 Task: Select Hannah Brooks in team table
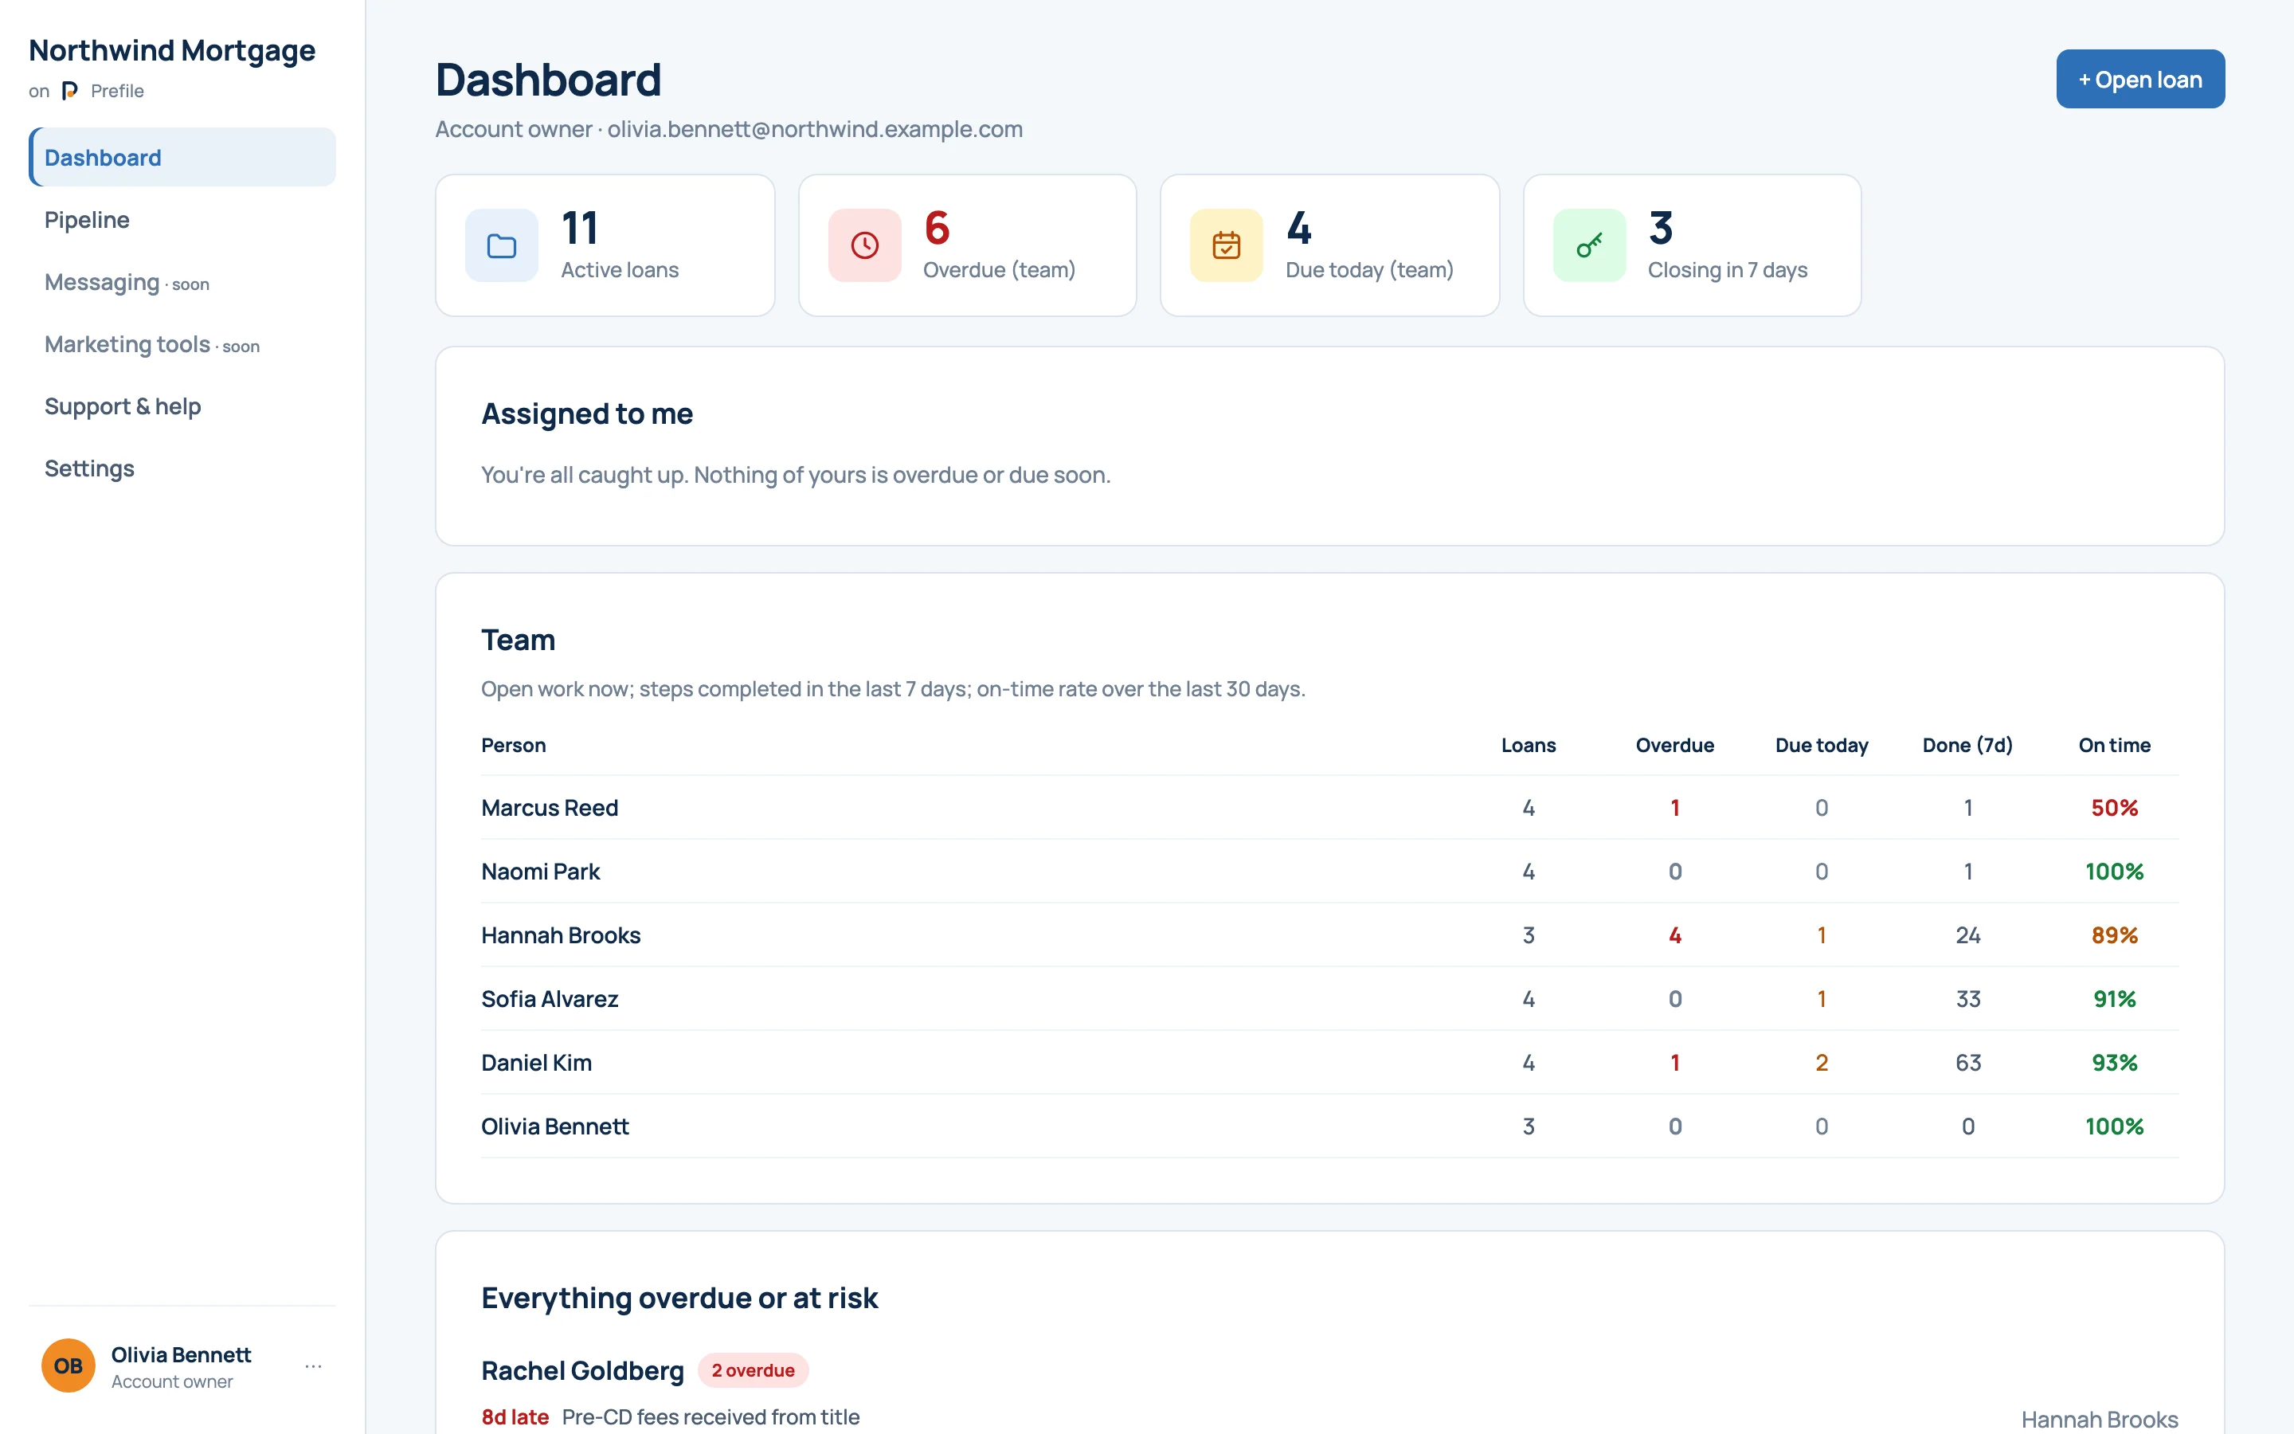[x=562, y=935]
